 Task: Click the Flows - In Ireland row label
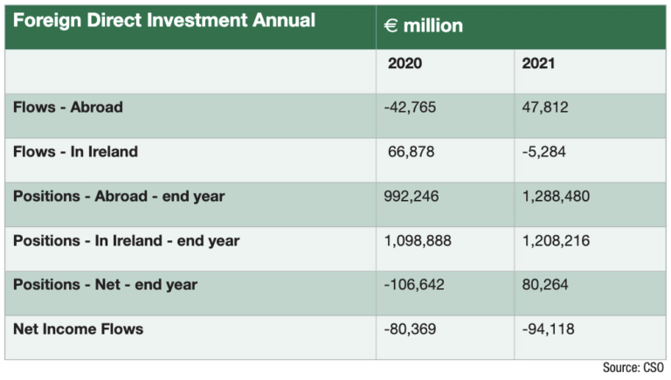pyautogui.click(x=75, y=152)
